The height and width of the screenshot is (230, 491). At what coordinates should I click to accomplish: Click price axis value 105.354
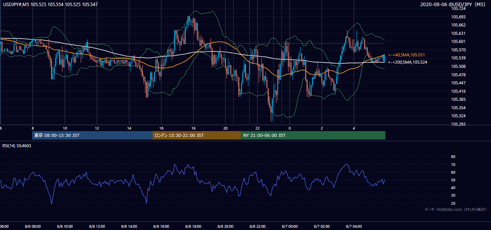point(458,108)
